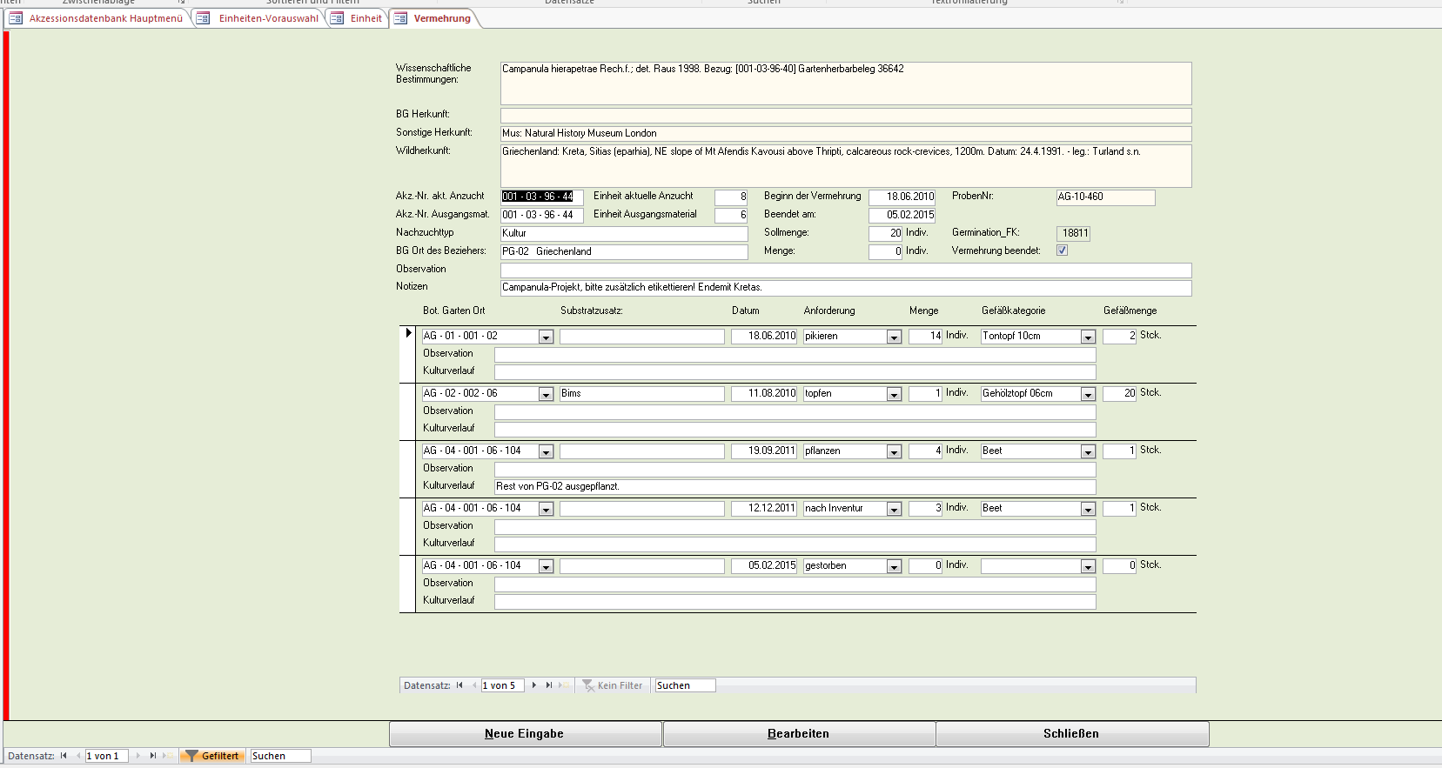Viewport: 1442px width, 768px height.
Task: Click the 'Sonstige Herkunft' field
Action: point(846,134)
